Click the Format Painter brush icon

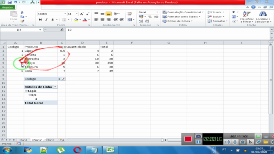coord(22,21)
